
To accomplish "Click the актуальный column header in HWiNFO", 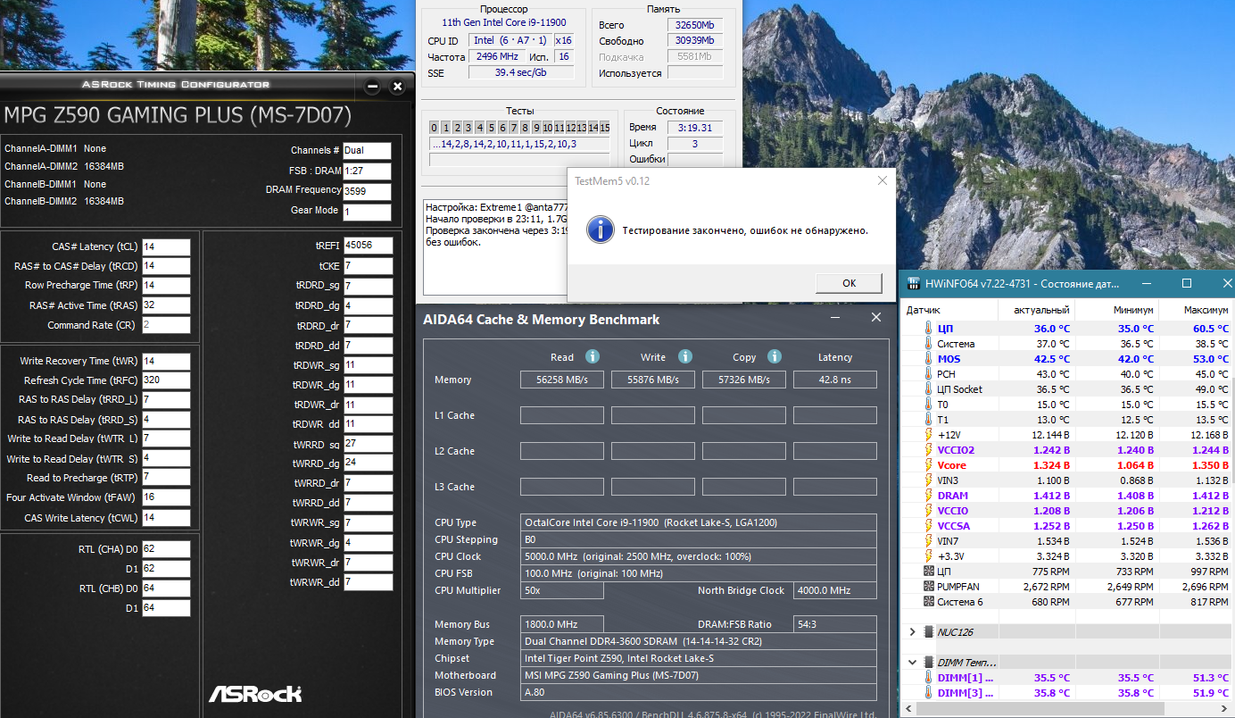I will click(1036, 310).
